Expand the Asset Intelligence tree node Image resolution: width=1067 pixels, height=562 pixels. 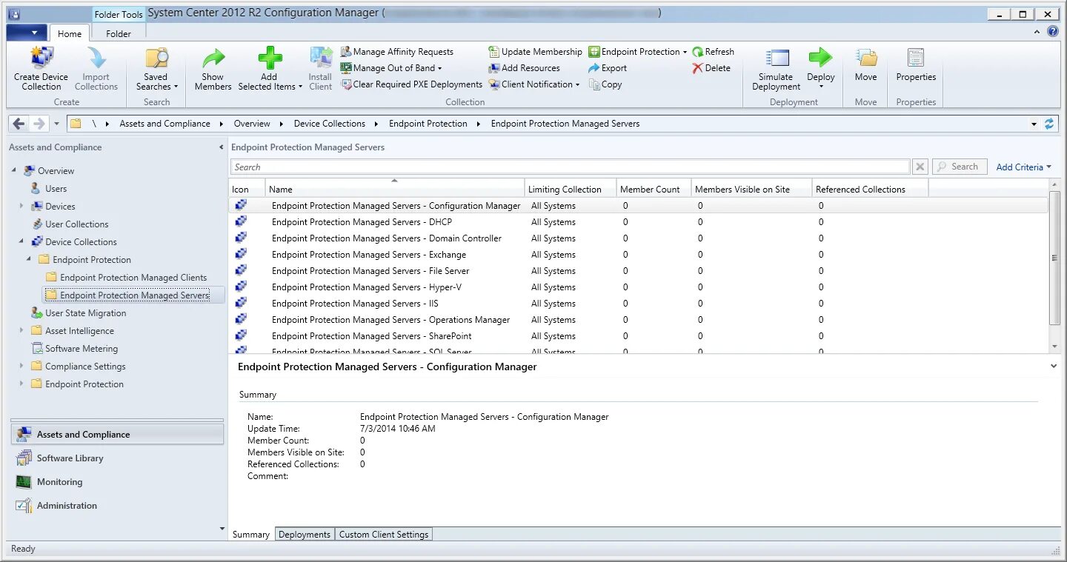(x=21, y=331)
